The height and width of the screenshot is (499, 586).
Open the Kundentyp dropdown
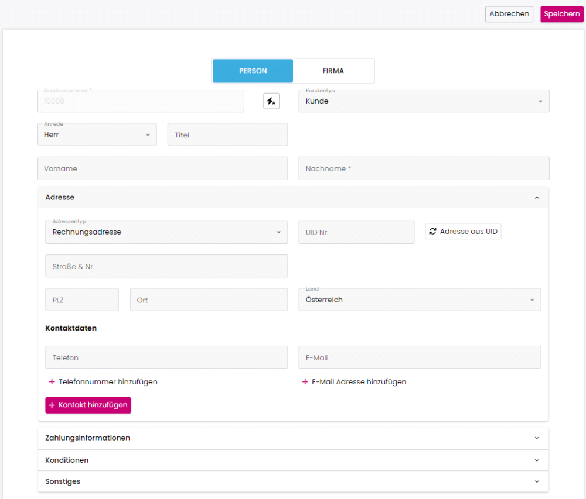point(424,101)
